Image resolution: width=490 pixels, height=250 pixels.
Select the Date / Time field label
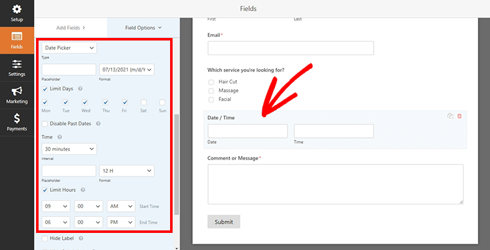(221, 118)
